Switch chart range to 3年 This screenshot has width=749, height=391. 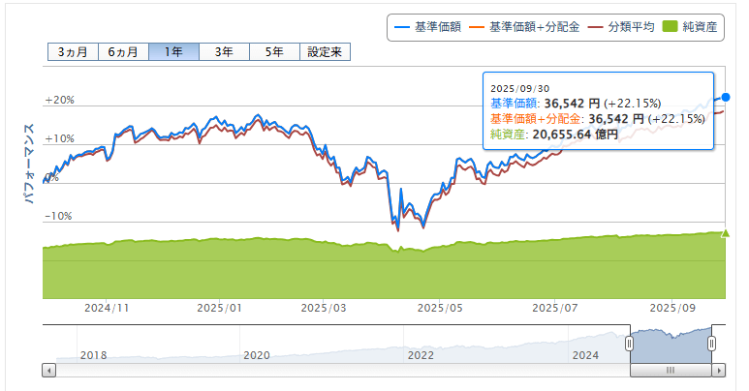point(224,52)
